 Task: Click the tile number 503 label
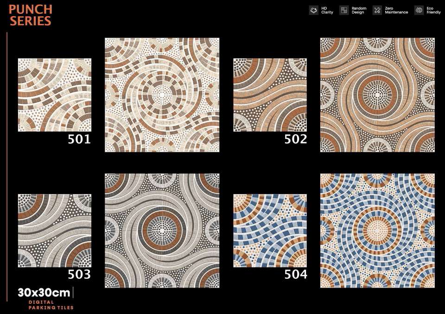[79, 275]
